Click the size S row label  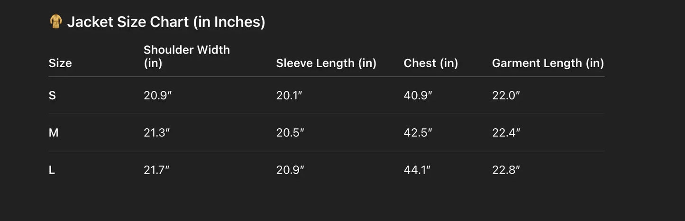(x=52, y=95)
